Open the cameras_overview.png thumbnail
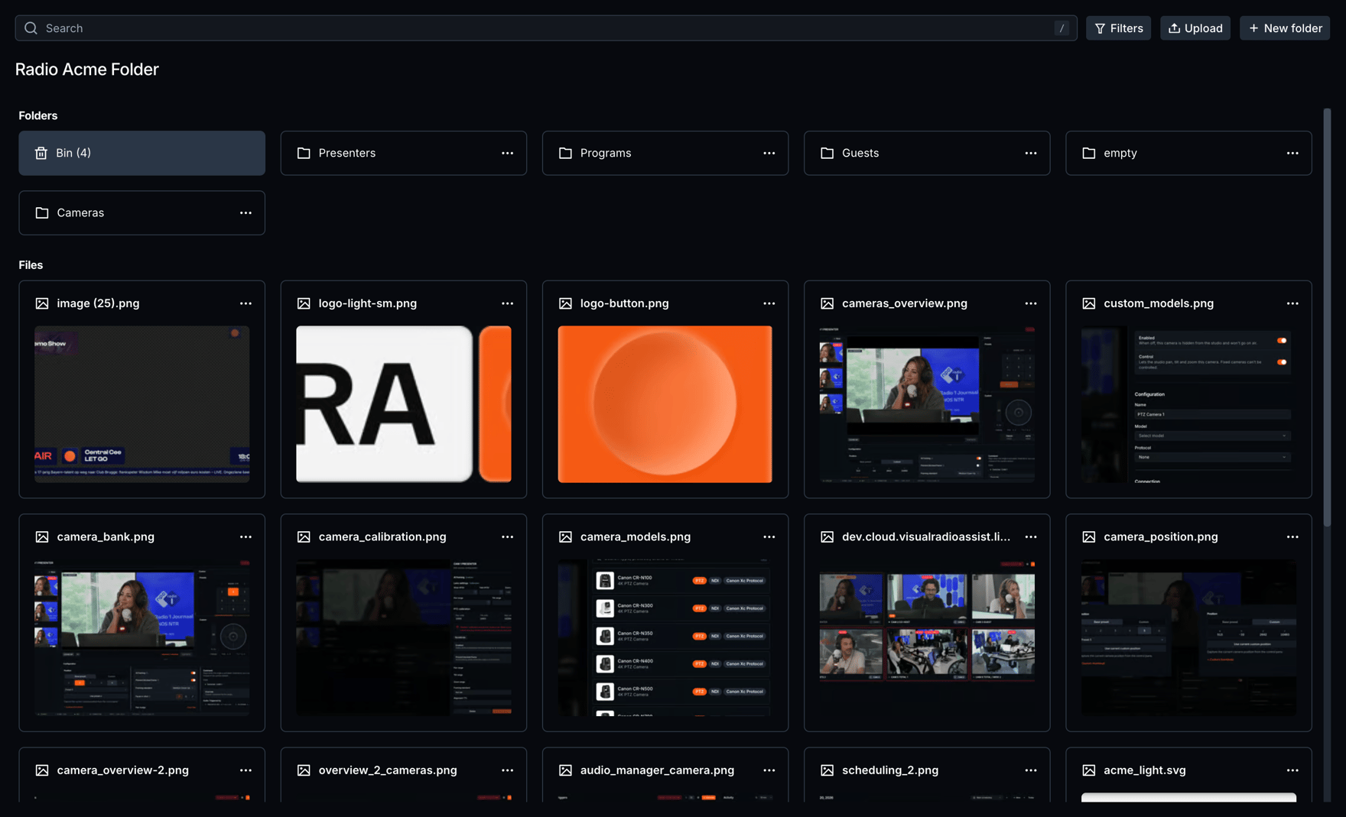 [927, 404]
